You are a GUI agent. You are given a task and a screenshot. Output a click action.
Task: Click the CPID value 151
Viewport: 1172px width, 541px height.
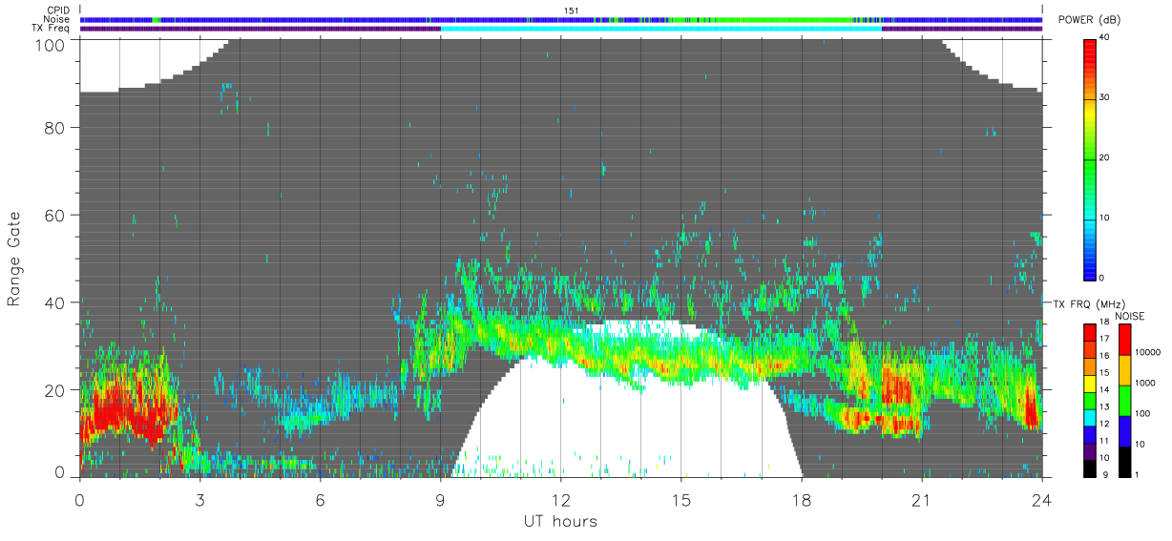[571, 10]
